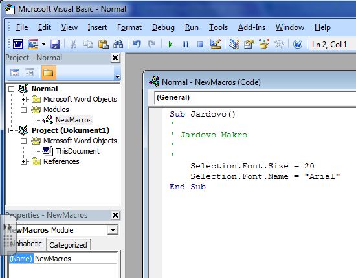Open Project Explorer toolbar icon
The width and height of the screenshot is (356, 278).
click(x=234, y=44)
